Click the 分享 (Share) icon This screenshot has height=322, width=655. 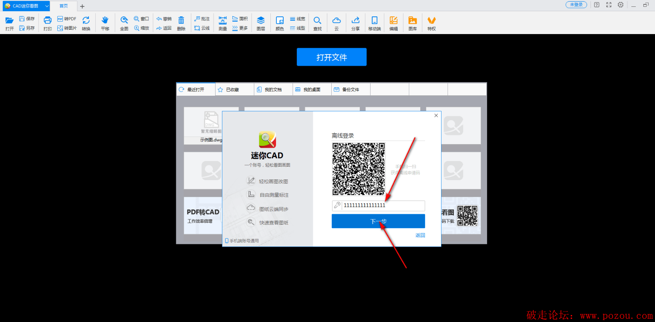pyautogui.click(x=355, y=23)
